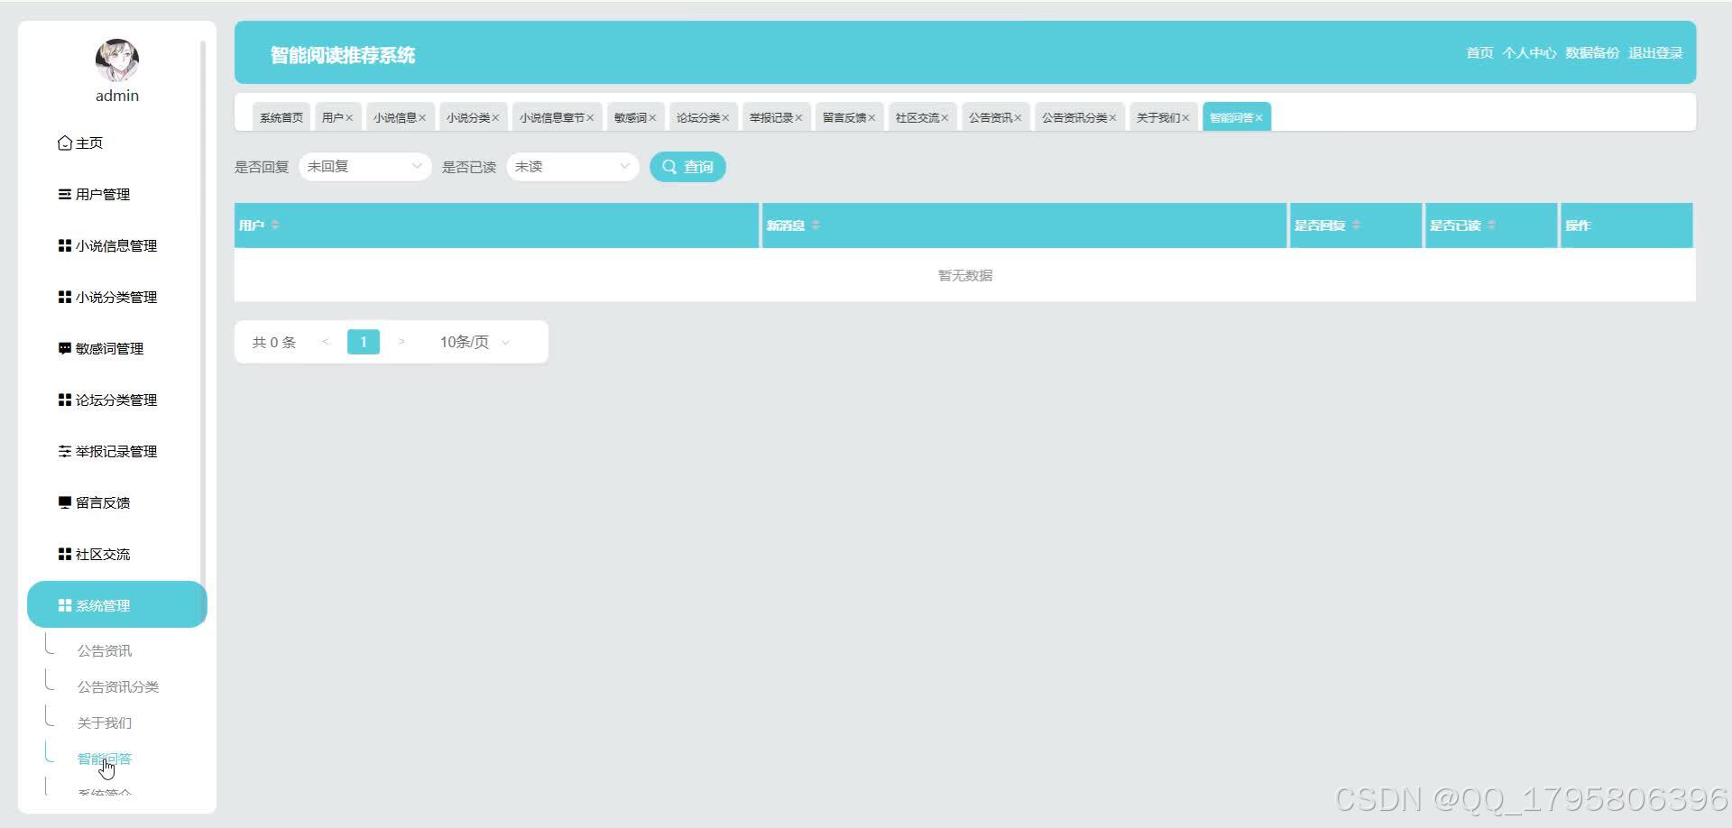Select page 1 in pagination
Viewport: 1732px width, 828px height.
[x=364, y=342]
